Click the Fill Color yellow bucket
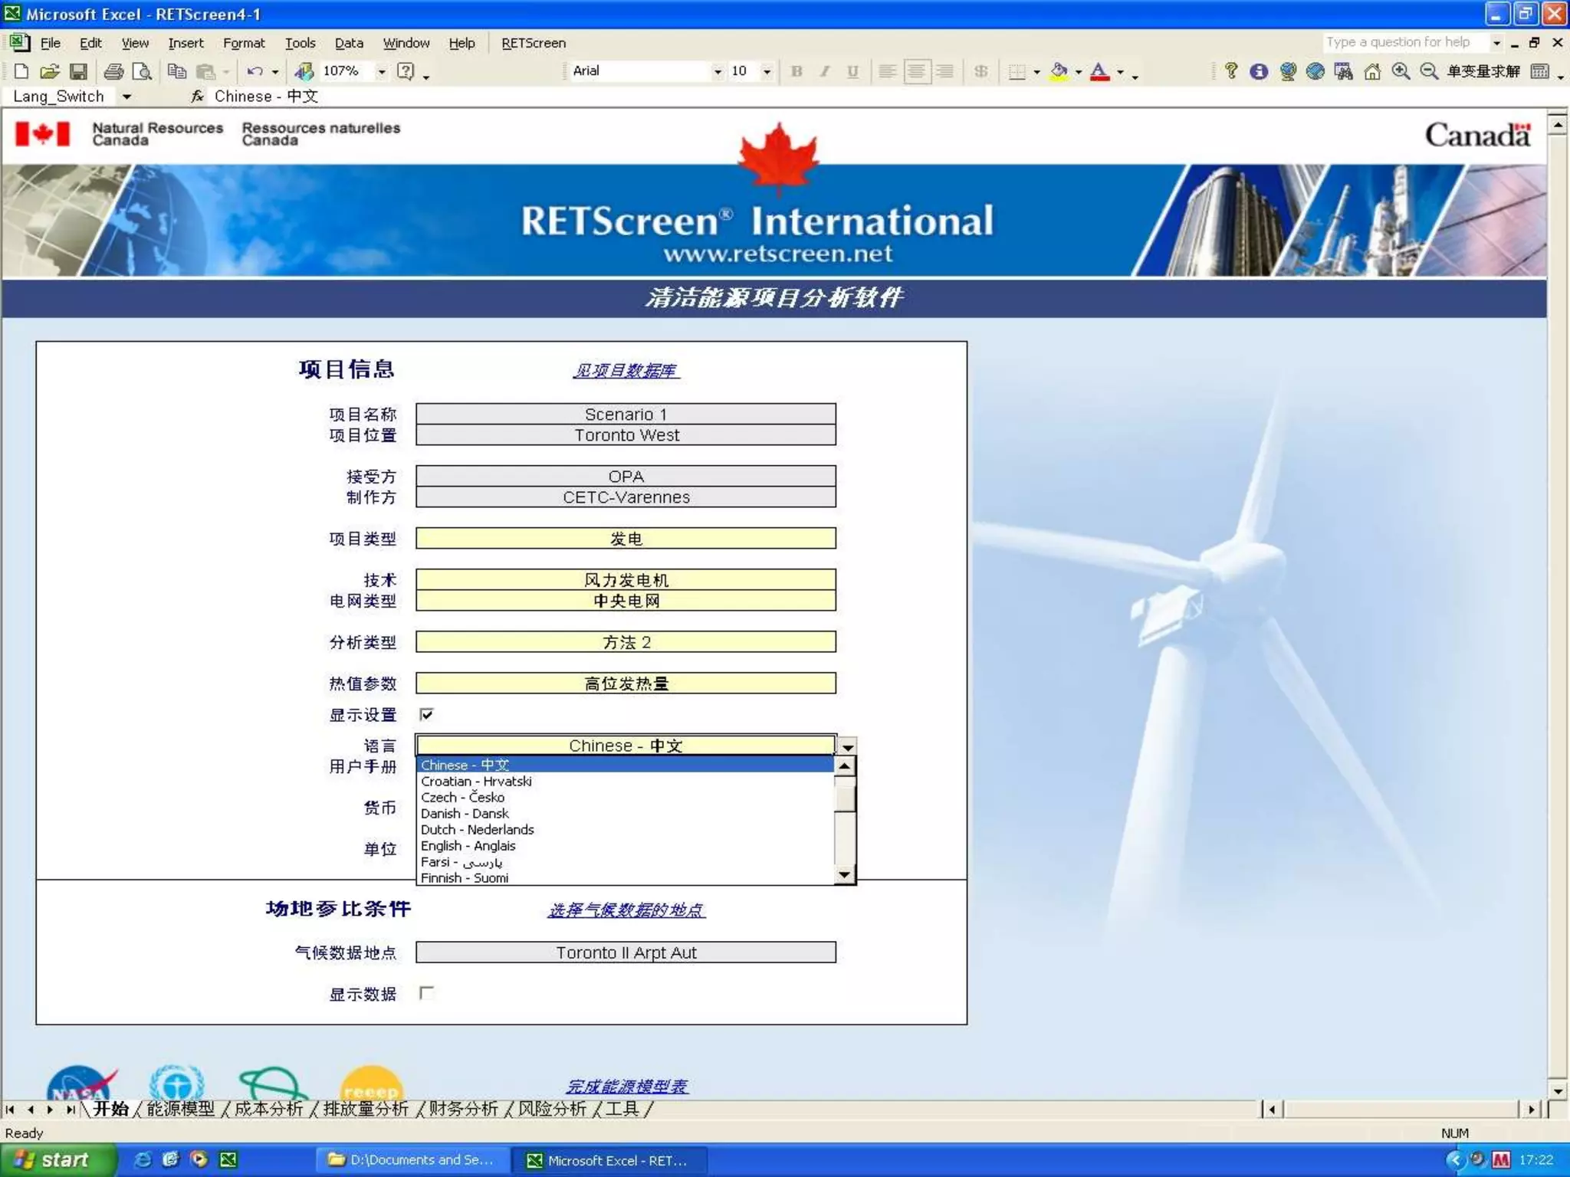Viewport: 1570px width, 1177px height. tap(1059, 71)
